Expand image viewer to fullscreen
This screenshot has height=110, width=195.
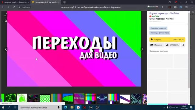tap(6, 15)
